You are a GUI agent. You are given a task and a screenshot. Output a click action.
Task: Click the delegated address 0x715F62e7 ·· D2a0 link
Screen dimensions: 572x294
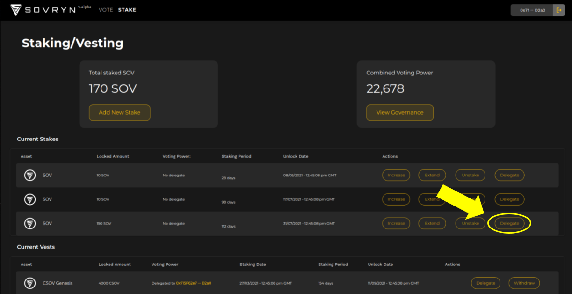point(194,283)
